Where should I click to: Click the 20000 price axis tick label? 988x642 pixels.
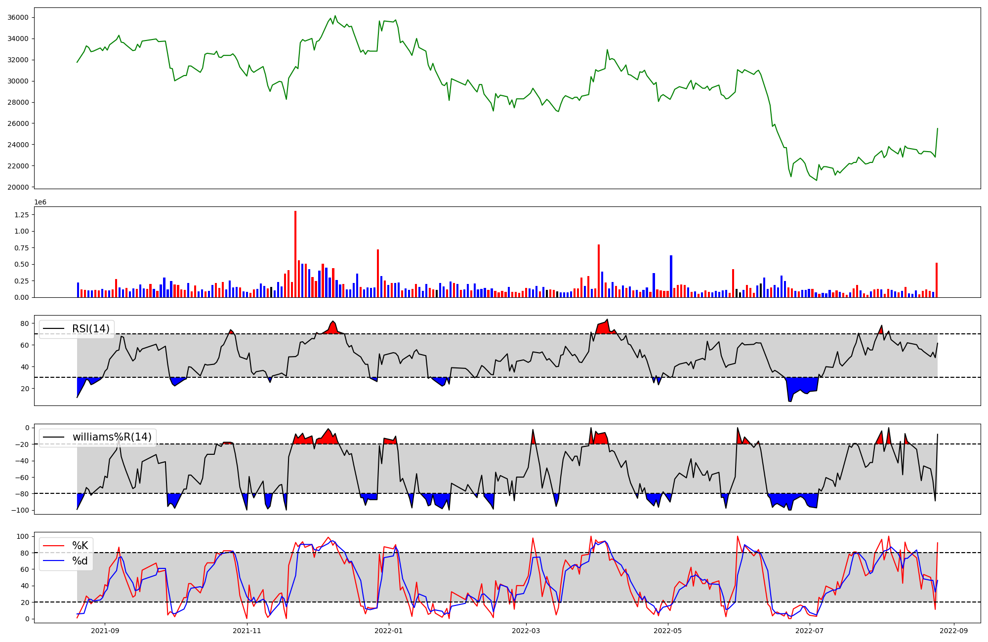tap(18, 187)
